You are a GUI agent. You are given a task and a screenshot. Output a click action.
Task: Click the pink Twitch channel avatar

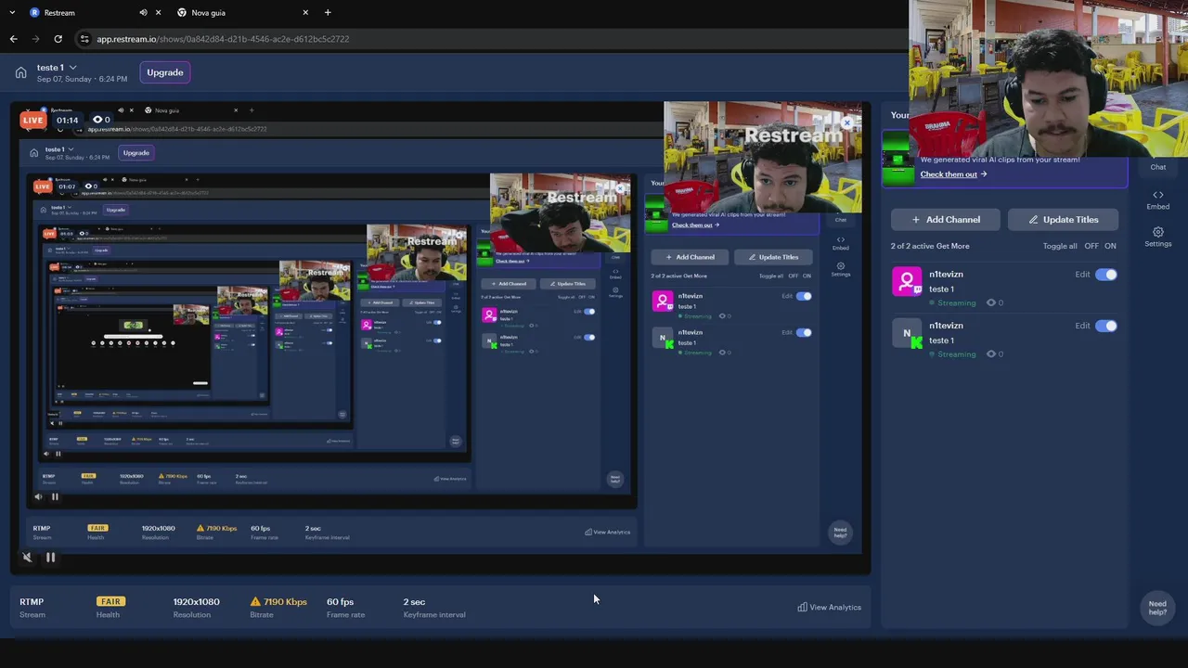[x=907, y=281]
